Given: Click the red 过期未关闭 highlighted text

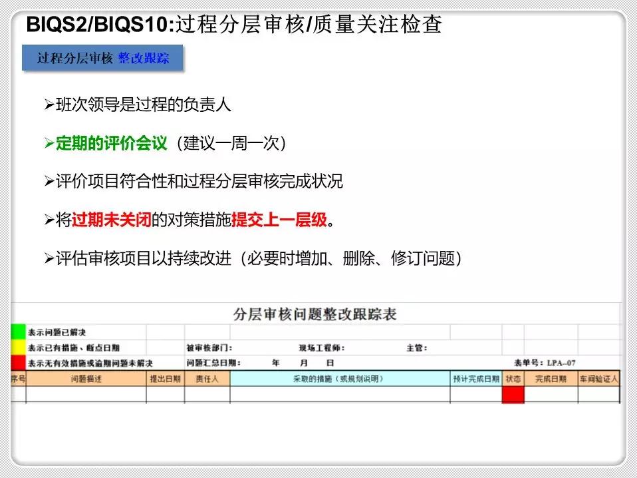Looking at the screenshot, I should pyautogui.click(x=114, y=219).
